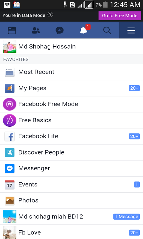Viewport: 143px width, 239px height.
Task: Tap the Facebook Free Mode purple icon
Action: tap(10, 104)
